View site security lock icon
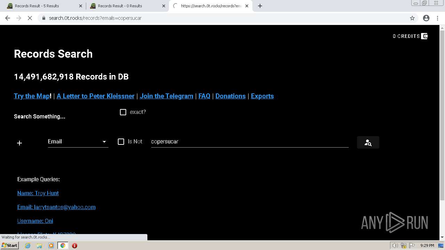 tap(44, 18)
